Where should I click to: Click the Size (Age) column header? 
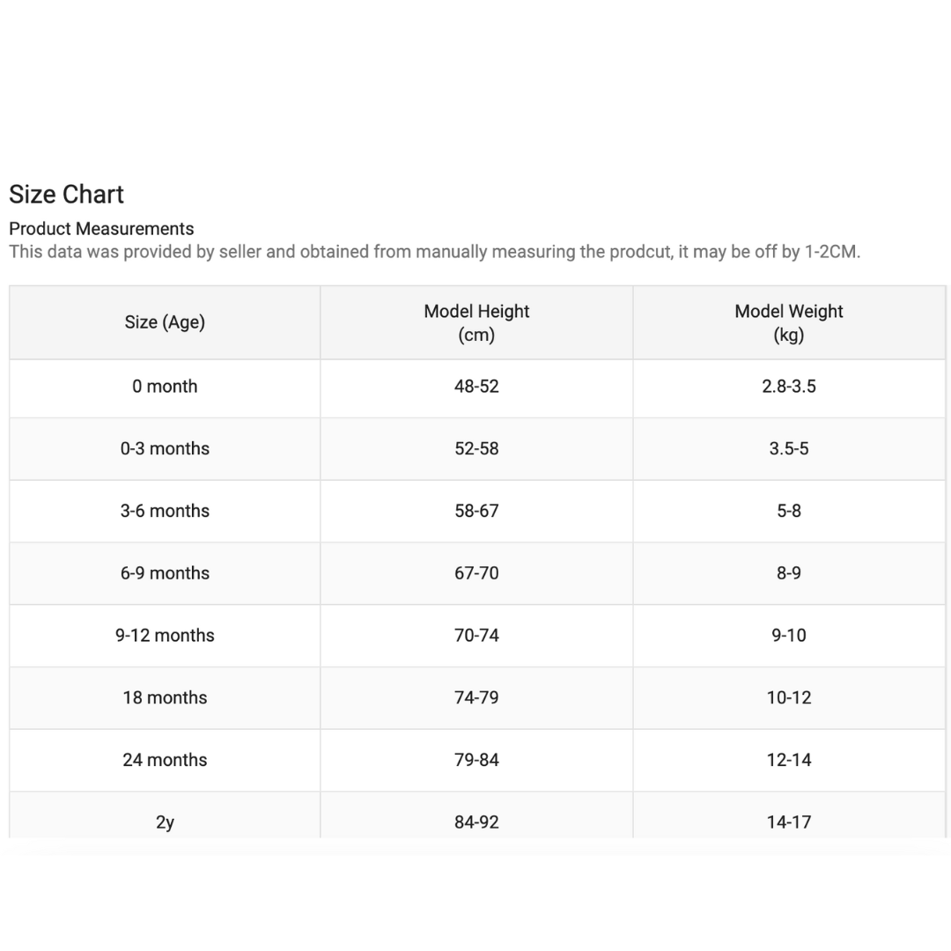(x=165, y=322)
